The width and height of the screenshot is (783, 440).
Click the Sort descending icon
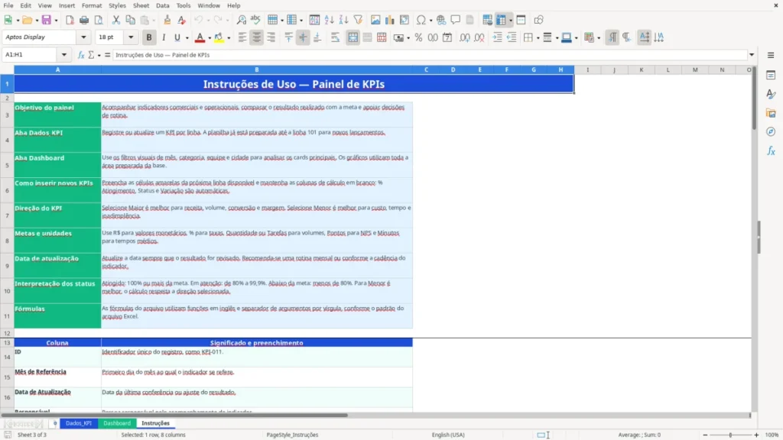pyautogui.click(x=343, y=20)
